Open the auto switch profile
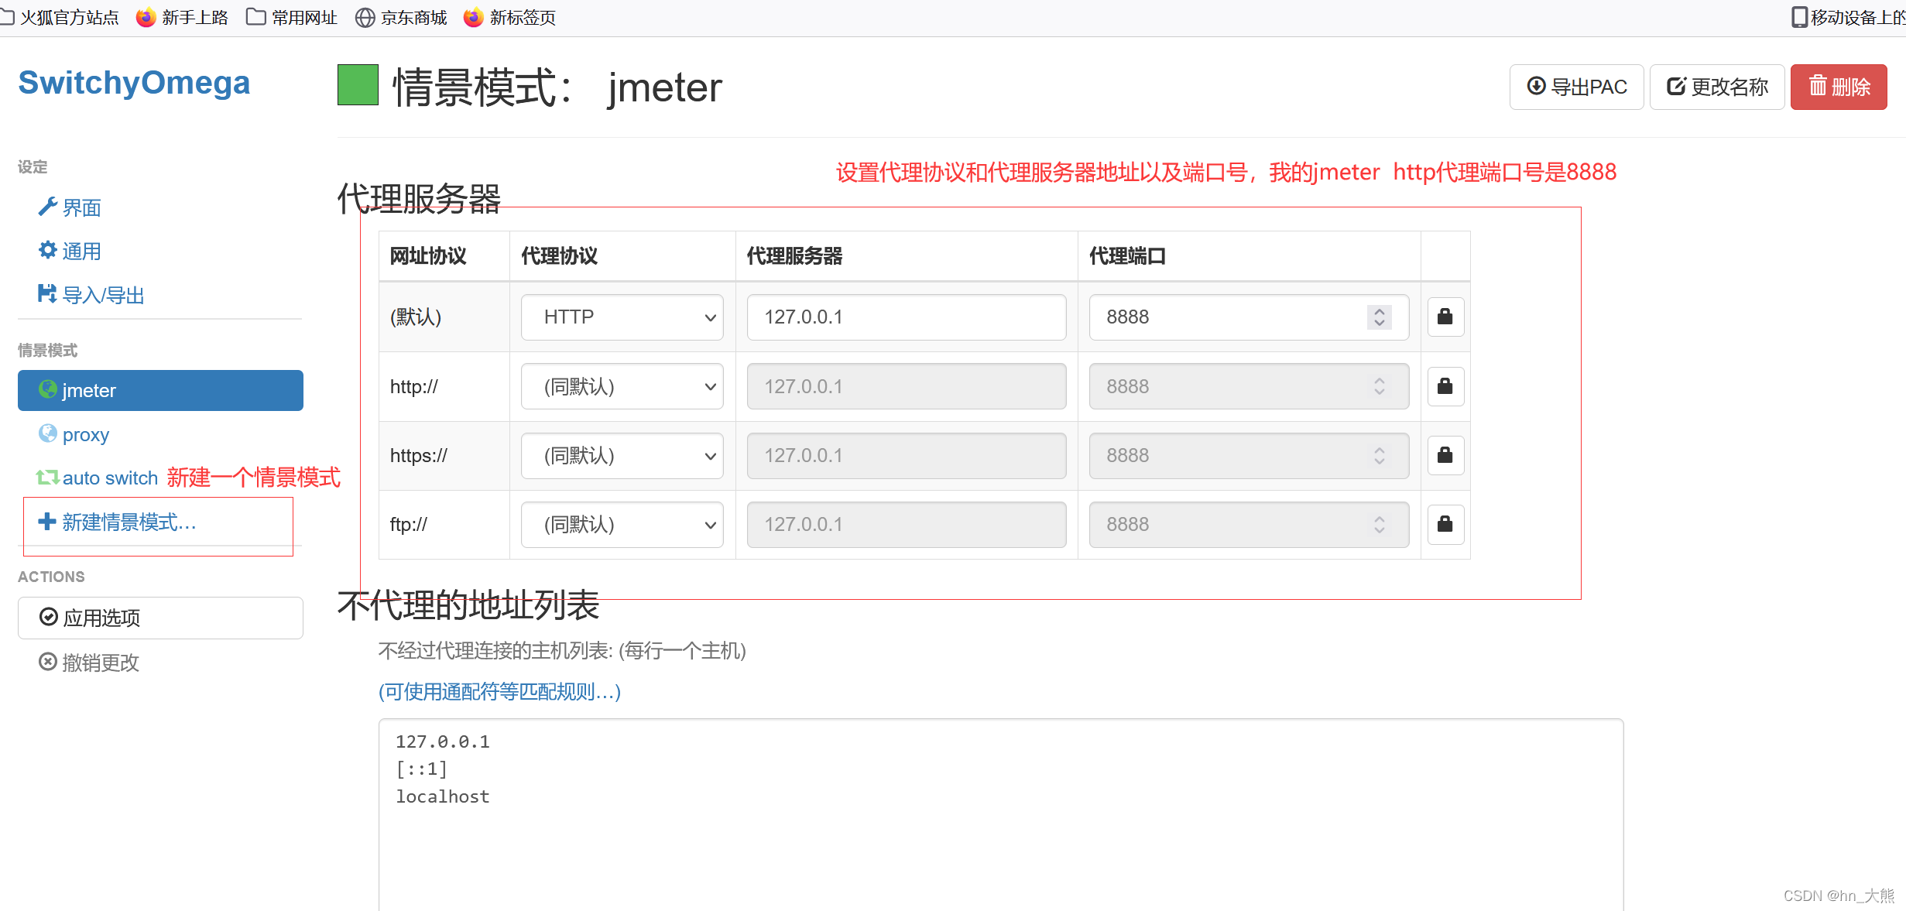The width and height of the screenshot is (1906, 911). pos(97,478)
